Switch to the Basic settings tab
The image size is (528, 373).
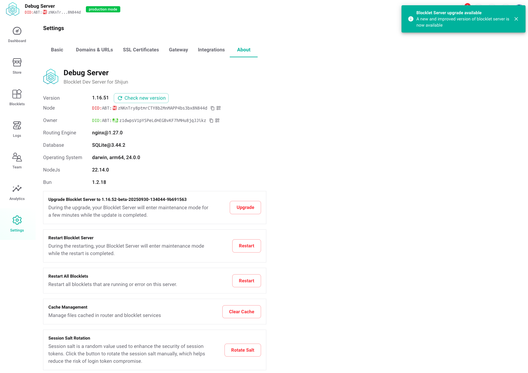57,50
